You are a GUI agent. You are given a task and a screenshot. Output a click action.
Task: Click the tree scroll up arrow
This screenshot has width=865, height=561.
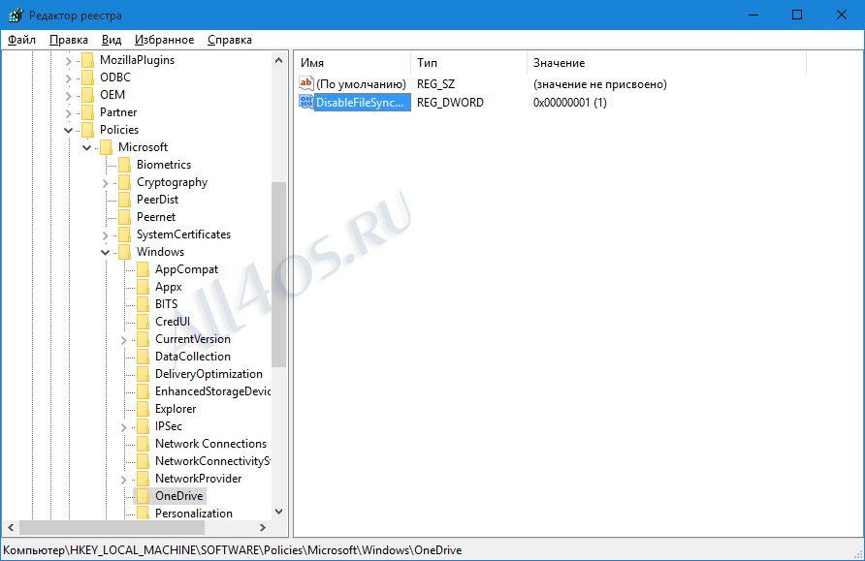(x=278, y=60)
